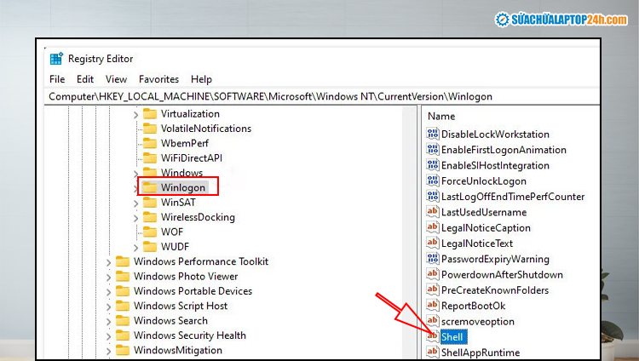
Task: Click the ForceUnlockLogon DWORD icon
Action: pyautogui.click(x=432, y=180)
